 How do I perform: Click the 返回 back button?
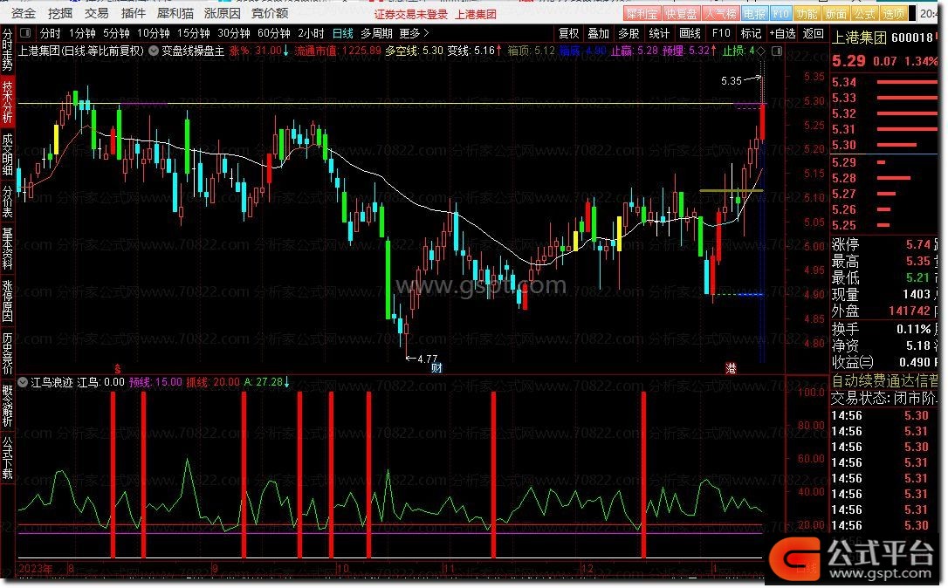pyautogui.click(x=814, y=33)
